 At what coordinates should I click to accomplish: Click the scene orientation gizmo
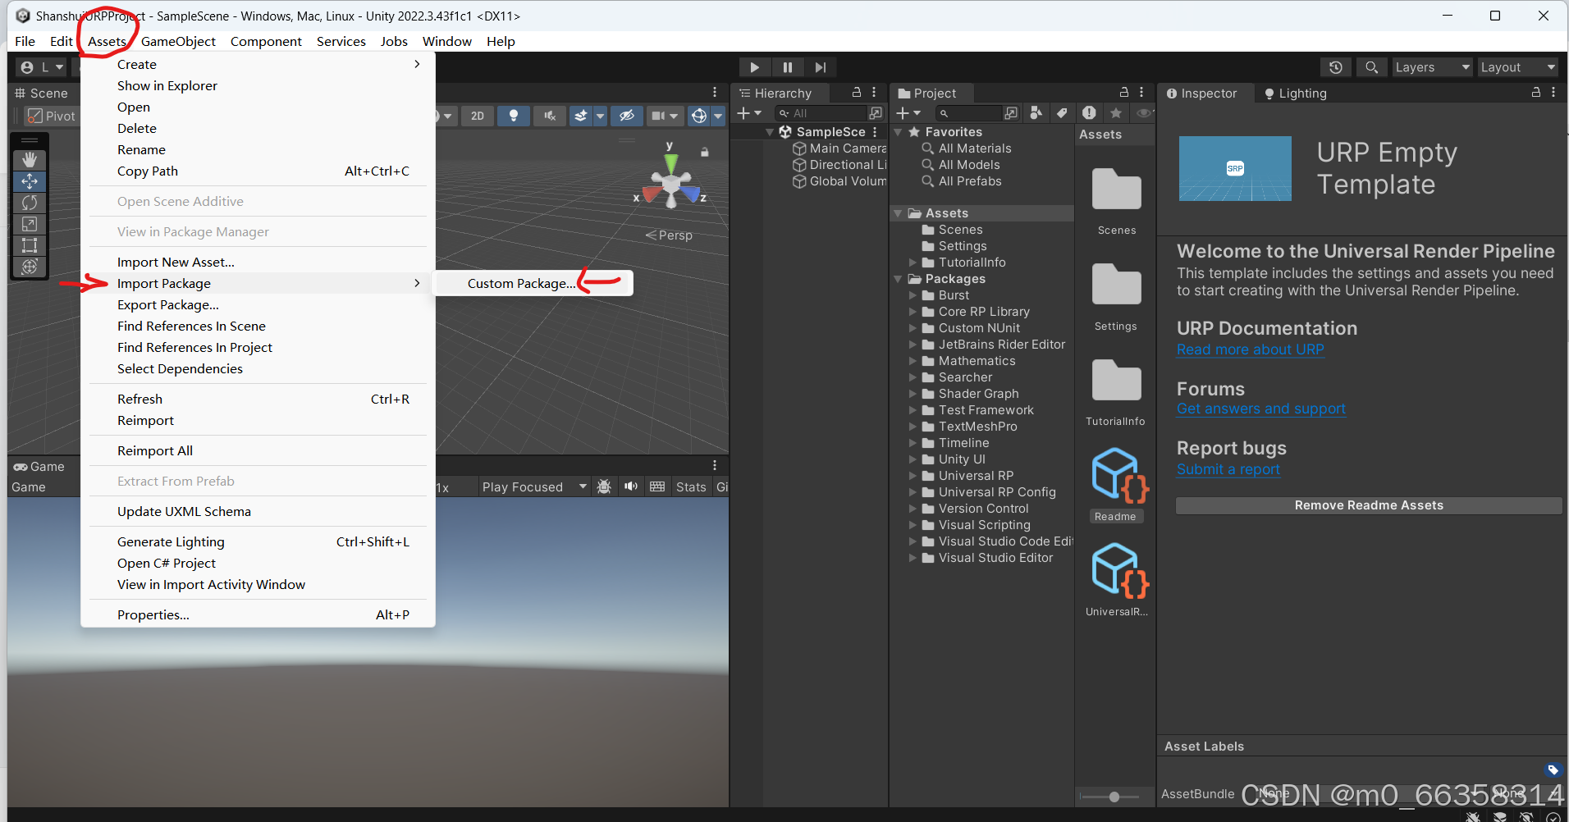(671, 184)
